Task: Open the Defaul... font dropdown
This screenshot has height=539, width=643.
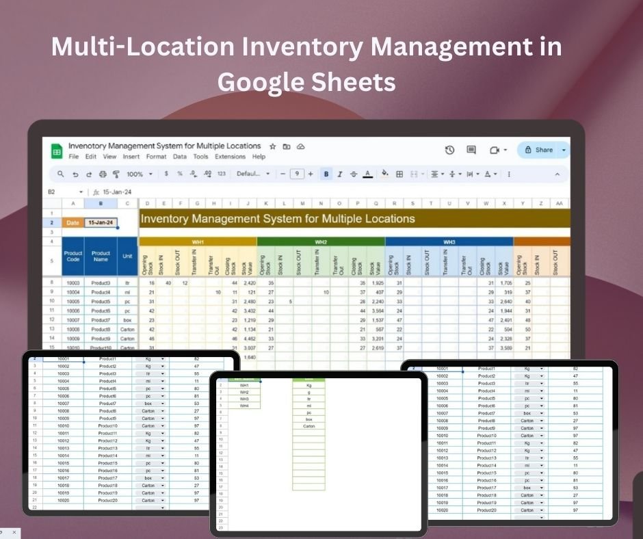Action: [x=252, y=174]
